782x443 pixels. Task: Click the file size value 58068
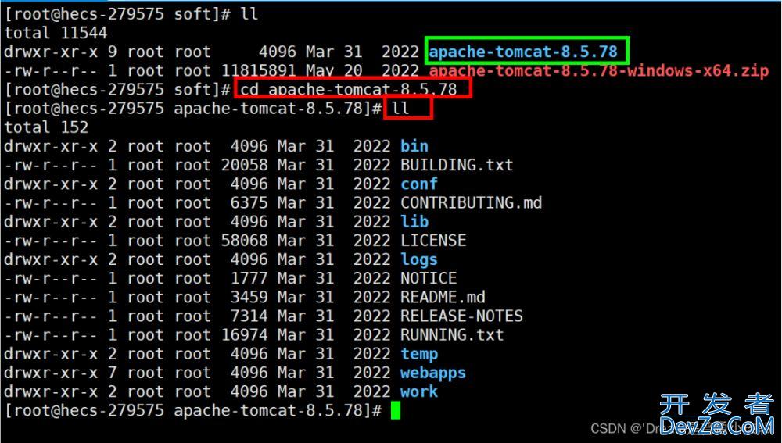244,240
